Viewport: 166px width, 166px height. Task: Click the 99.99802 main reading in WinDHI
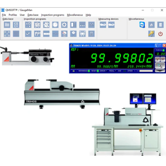(122, 58)
